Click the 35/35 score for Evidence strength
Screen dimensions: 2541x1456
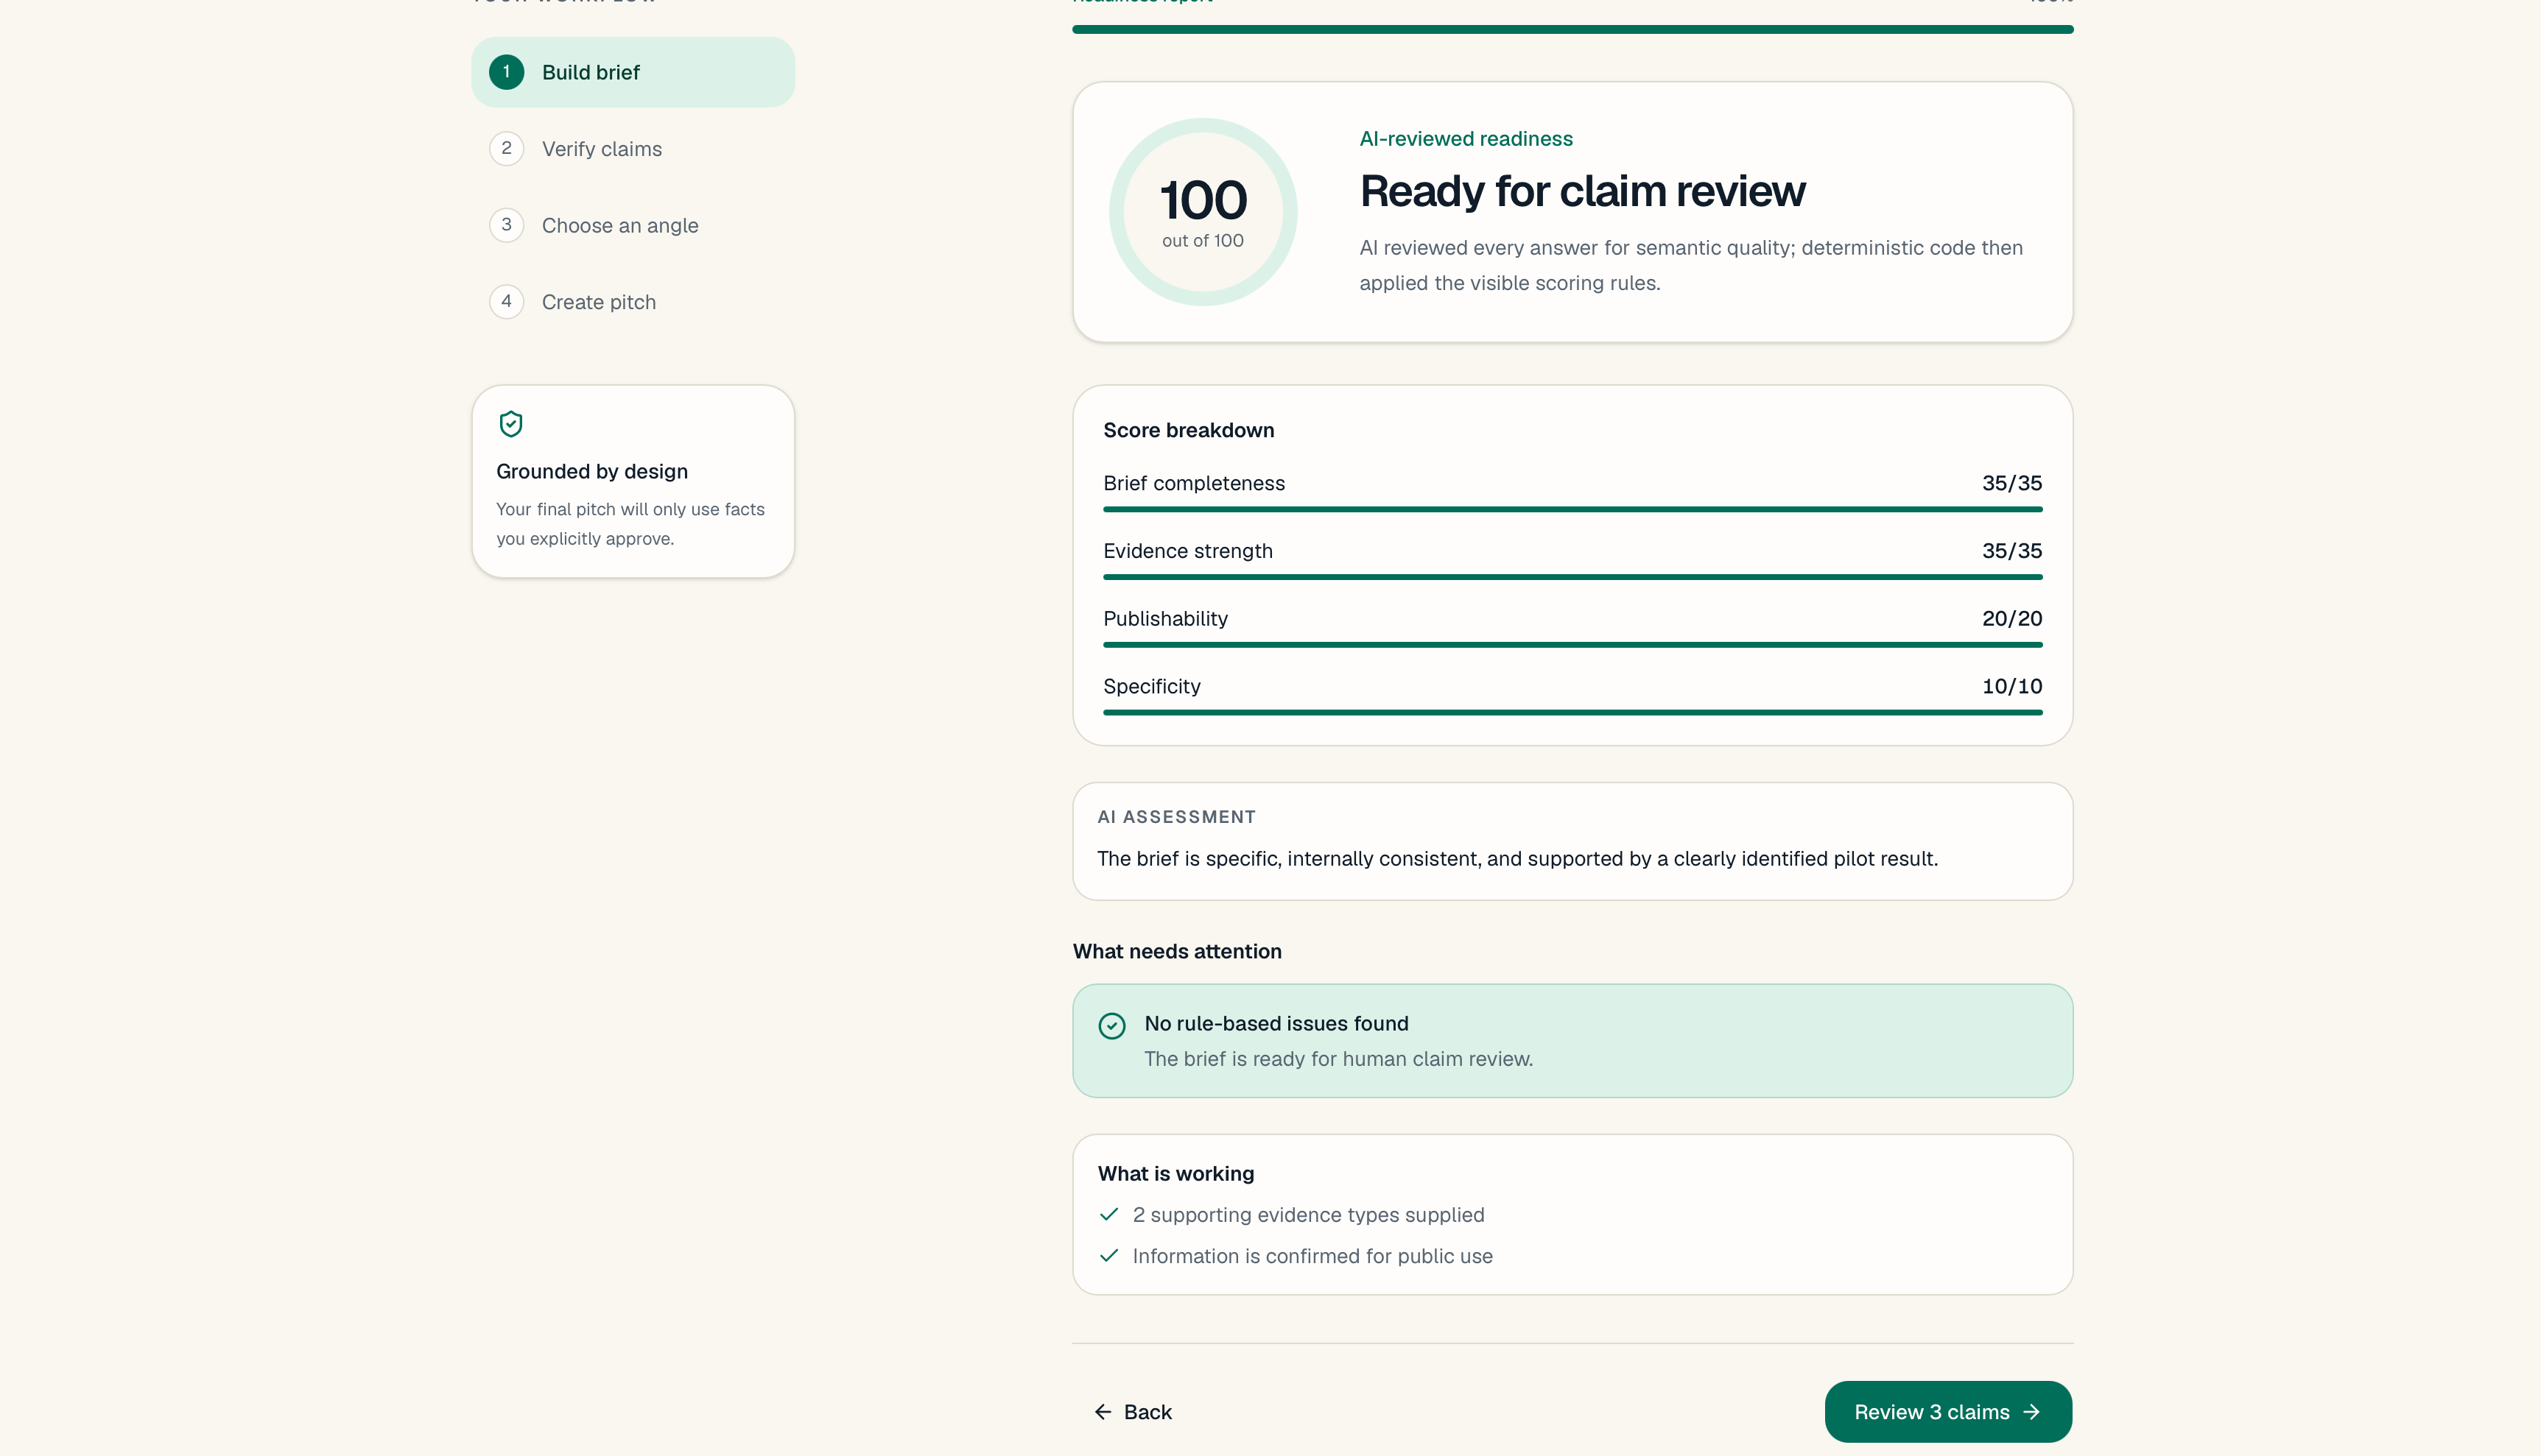tap(2011, 551)
